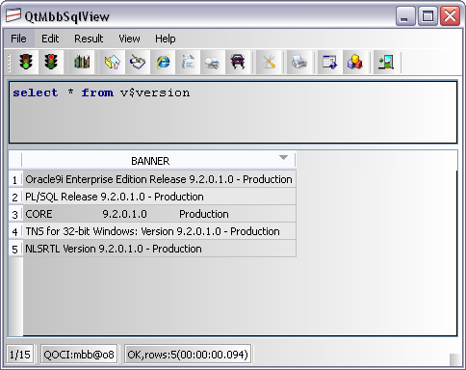466x370 pixels.
Task: Open the Result menu
Action: pos(89,39)
